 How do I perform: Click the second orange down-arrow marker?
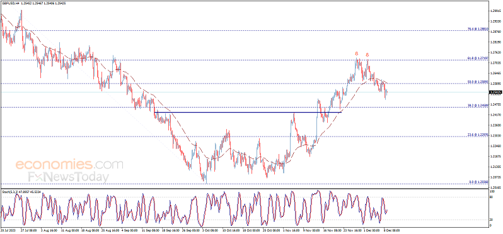tap(367, 55)
